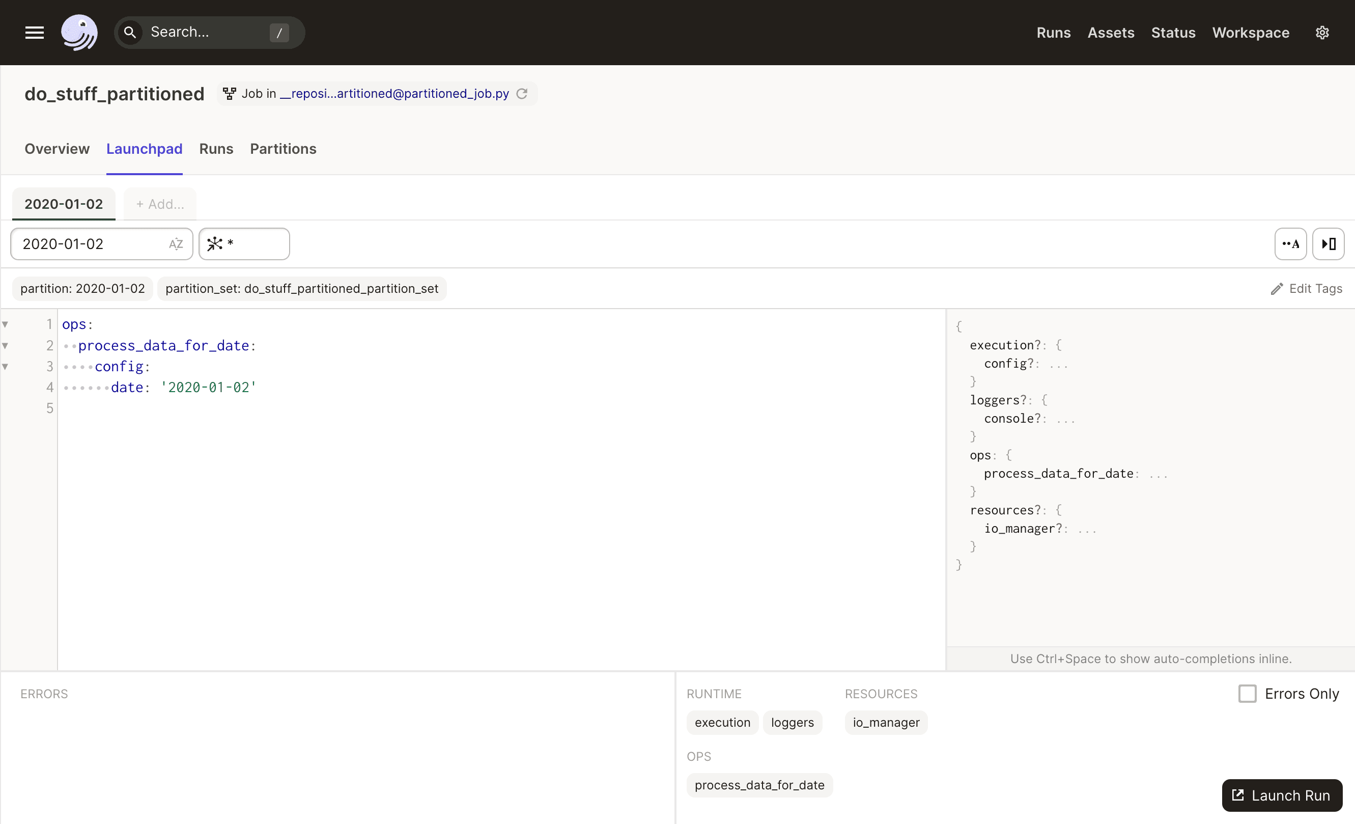Click the Dagster logo icon top left
The width and height of the screenshot is (1355, 824).
click(79, 32)
